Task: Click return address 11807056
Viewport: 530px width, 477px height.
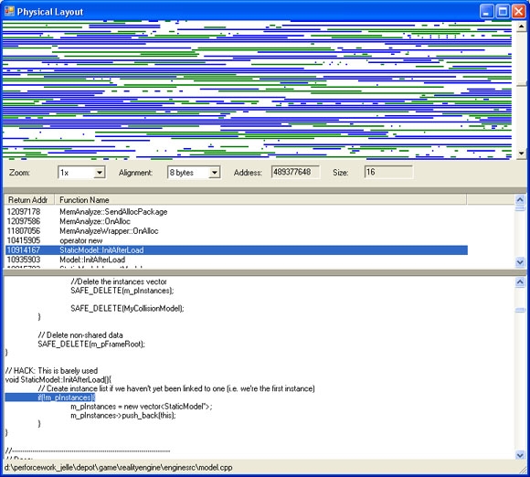Action: [24, 231]
